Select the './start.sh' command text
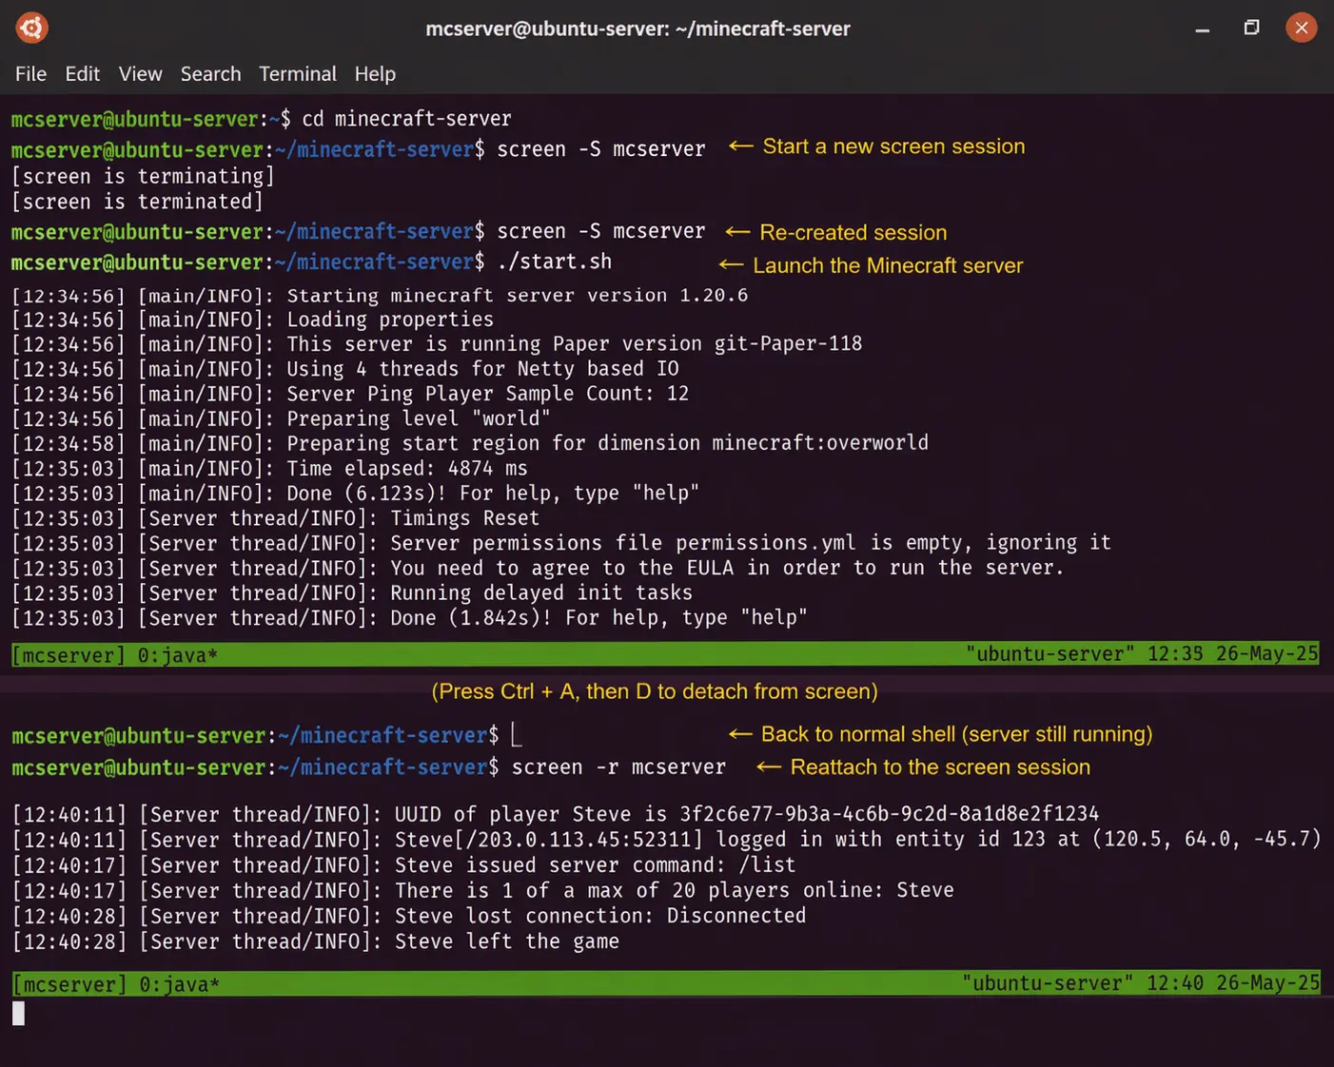 coord(554,262)
